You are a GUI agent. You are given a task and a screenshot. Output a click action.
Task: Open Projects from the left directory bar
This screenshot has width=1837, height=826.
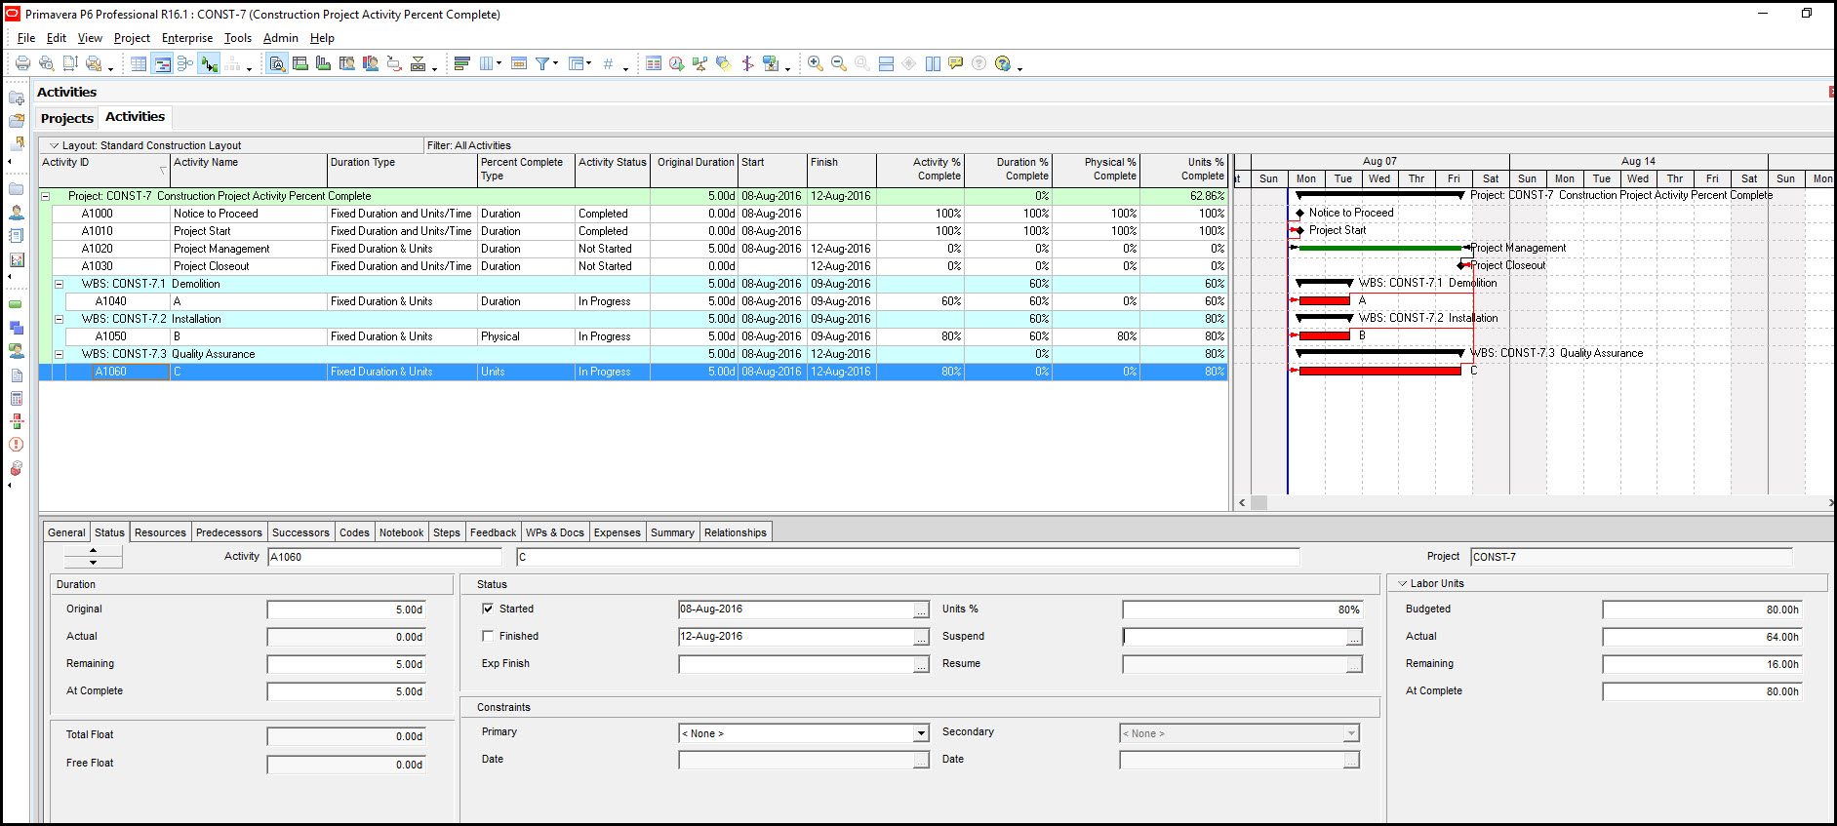point(17,189)
